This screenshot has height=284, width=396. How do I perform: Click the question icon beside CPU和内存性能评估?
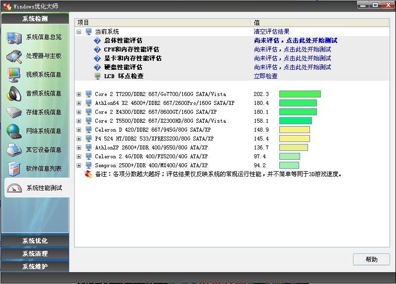(x=97, y=49)
